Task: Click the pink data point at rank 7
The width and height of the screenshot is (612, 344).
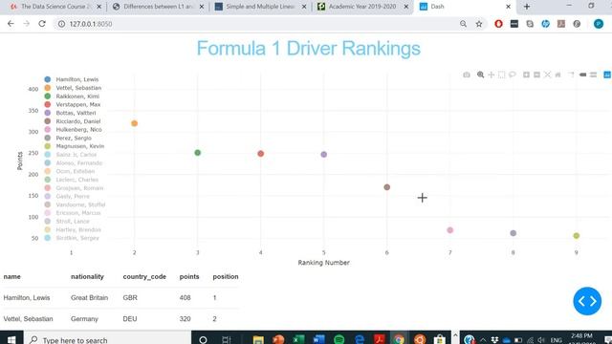Action: [x=450, y=230]
